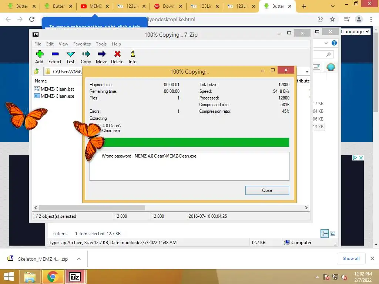Click the help question mark in Explorer
This screenshot has width=379, height=284.
[x=334, y=43]
